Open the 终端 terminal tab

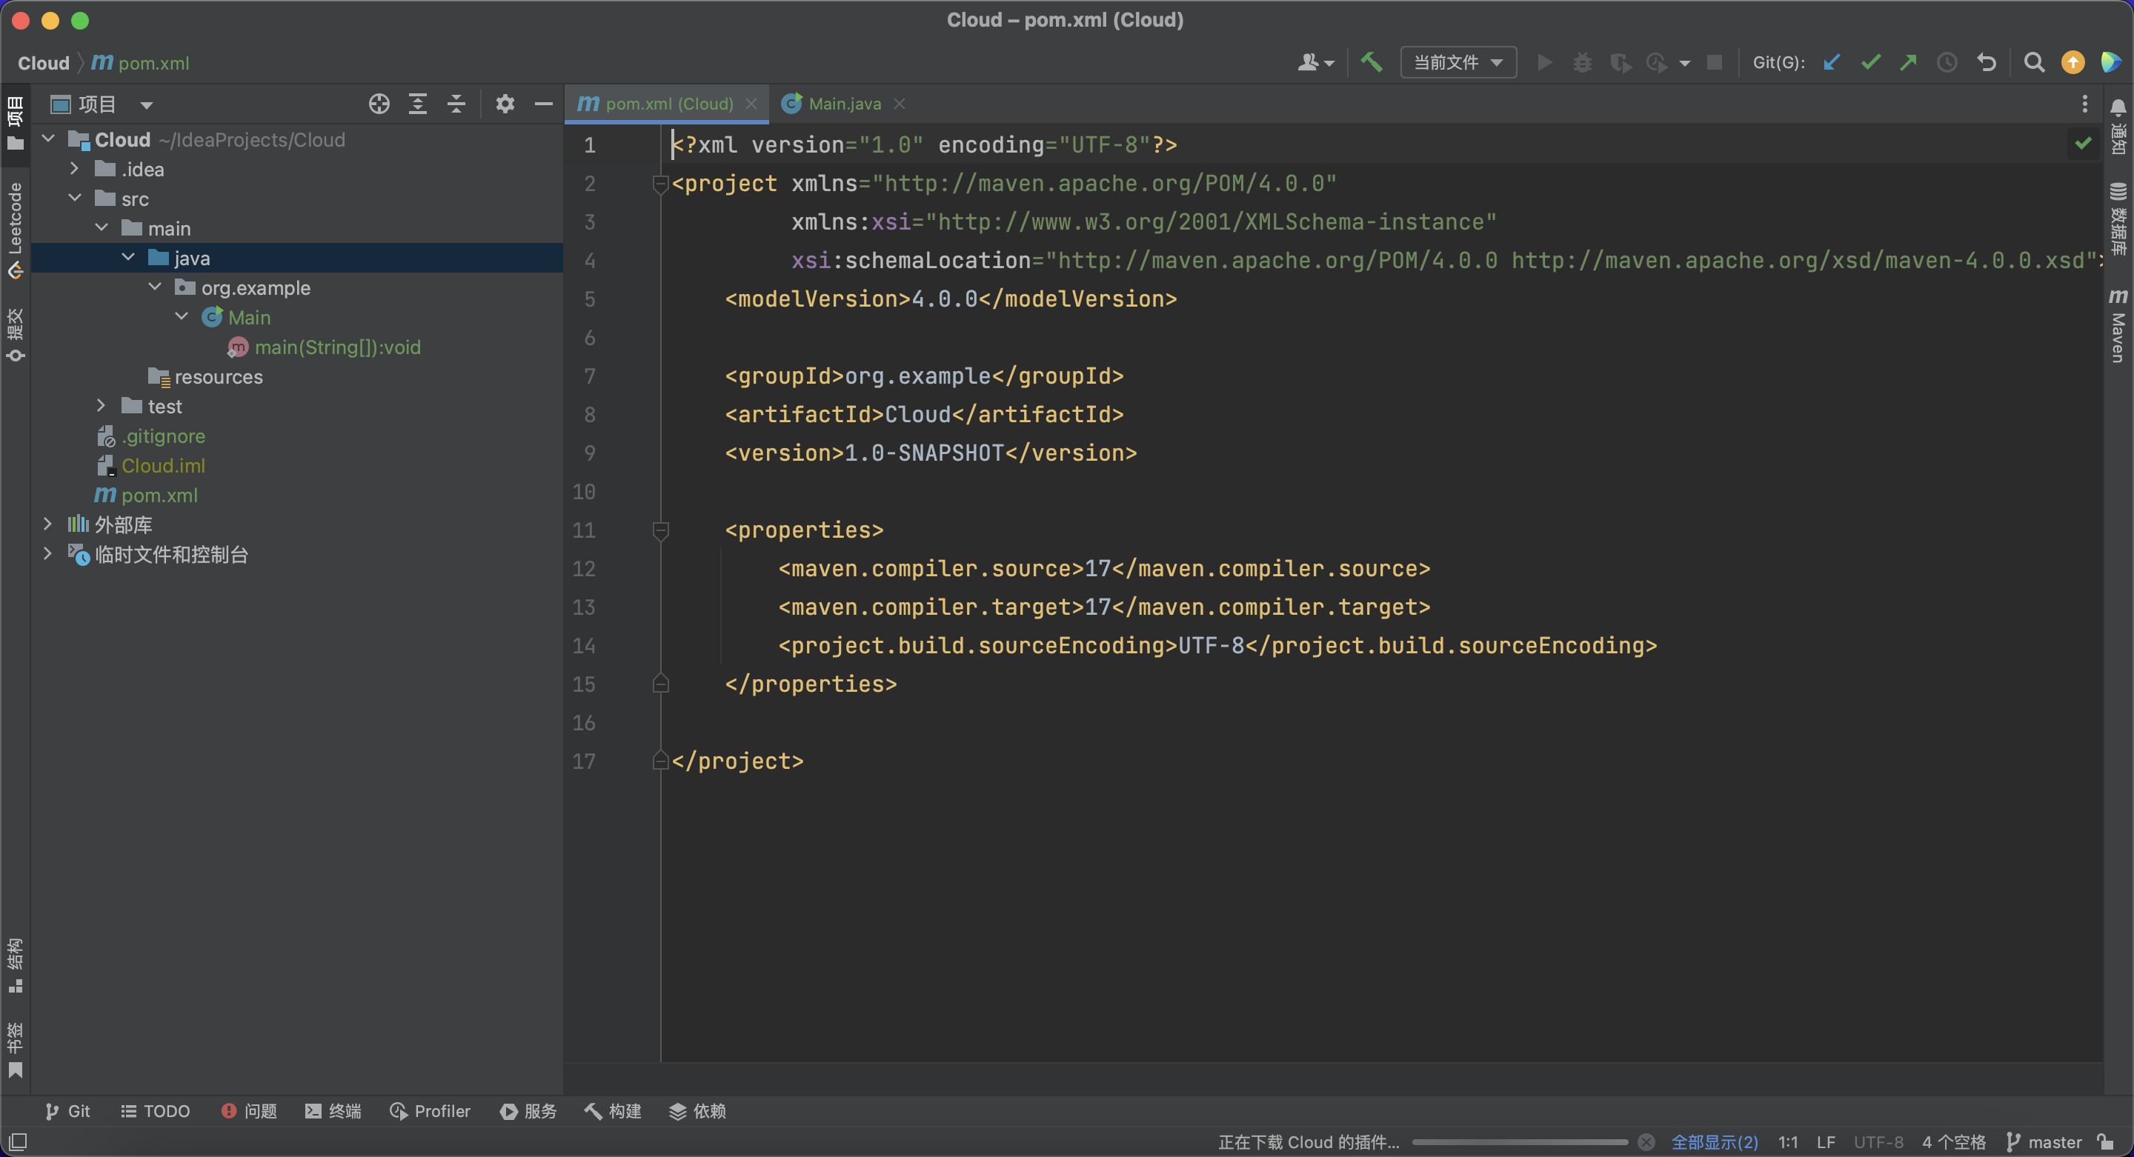333,1110
